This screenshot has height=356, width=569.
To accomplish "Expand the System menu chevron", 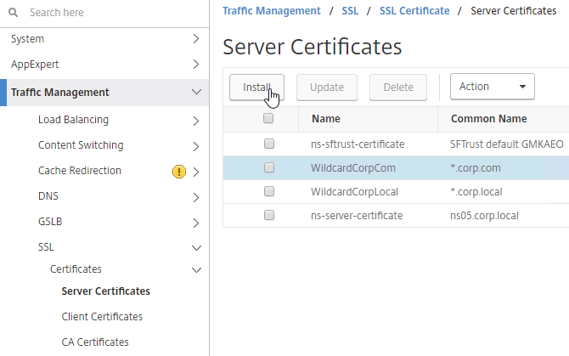I will [x=196, y=39].
